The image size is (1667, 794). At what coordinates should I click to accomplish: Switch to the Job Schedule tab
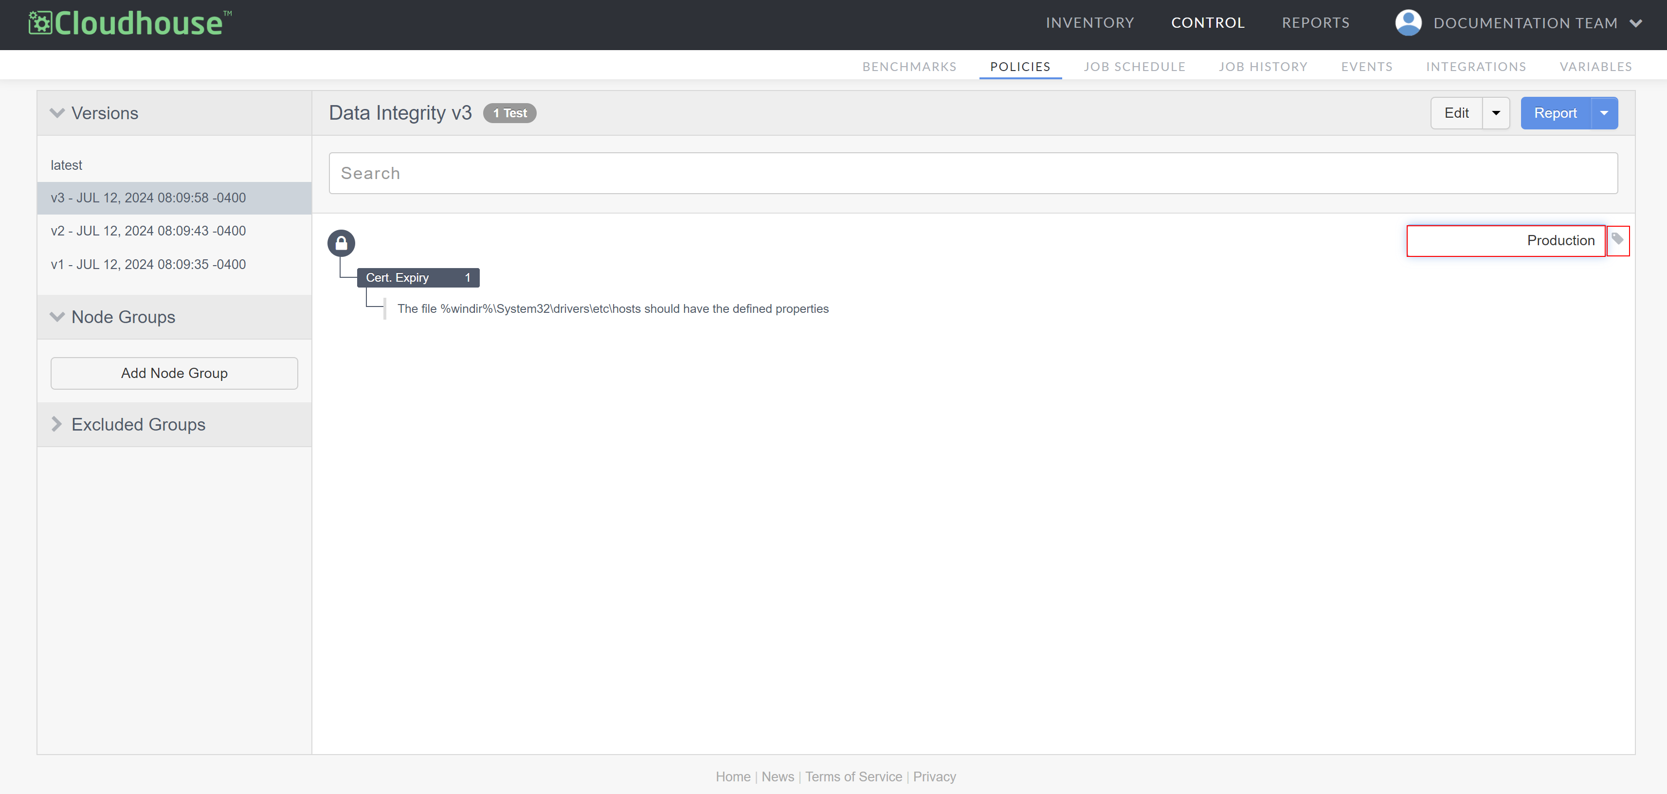[1134, 67]
